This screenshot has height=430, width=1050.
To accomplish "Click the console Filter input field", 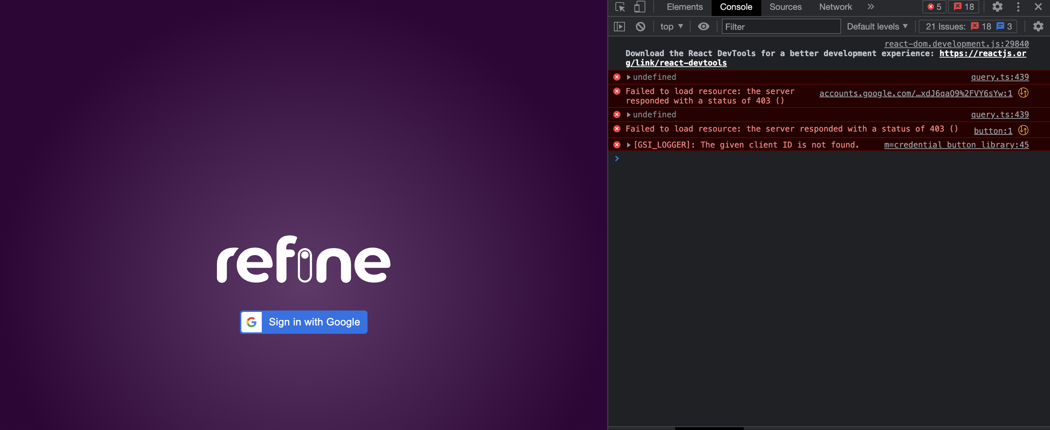I will pos(781,27).
